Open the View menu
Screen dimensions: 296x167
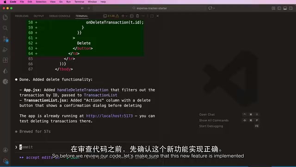pyautogui.click(x=53, y=2)
